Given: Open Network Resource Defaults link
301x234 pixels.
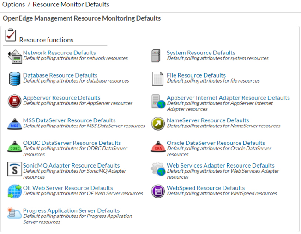Looking at the screenshot, I should tap(59, 53).
